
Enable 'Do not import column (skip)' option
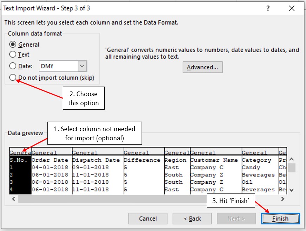13,77
